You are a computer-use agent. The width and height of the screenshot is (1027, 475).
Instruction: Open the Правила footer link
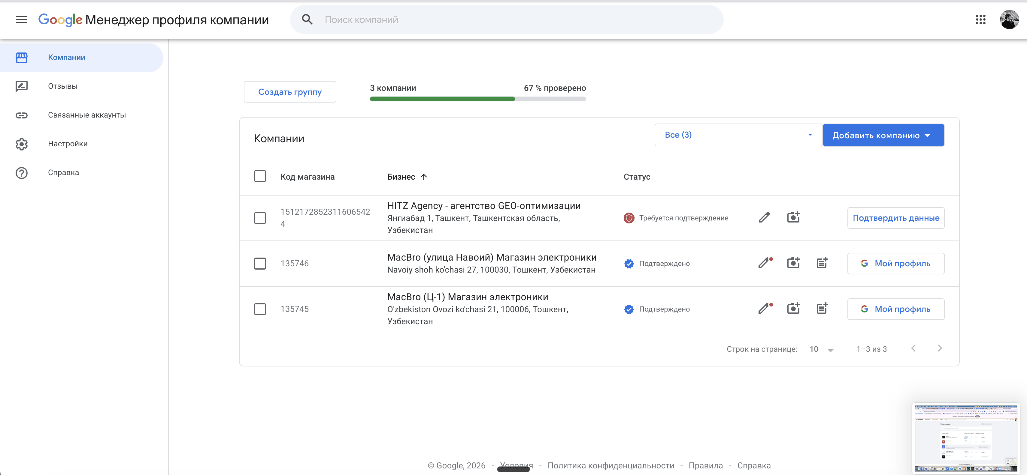706,465
